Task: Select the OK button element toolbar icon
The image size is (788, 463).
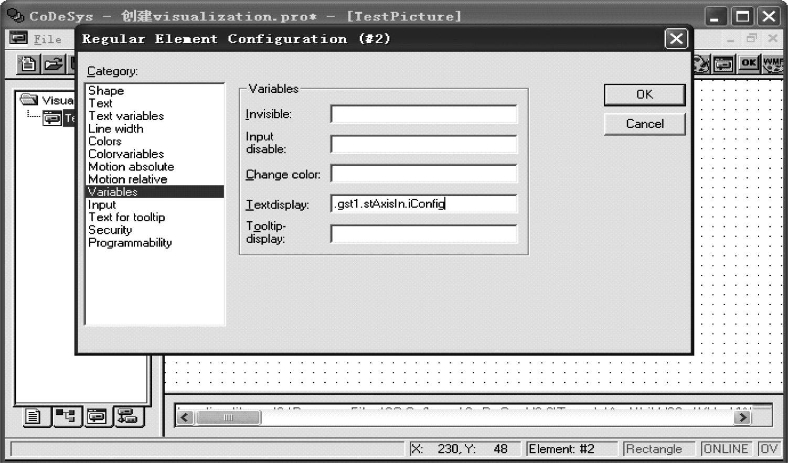Action: [x=749, y=63]
